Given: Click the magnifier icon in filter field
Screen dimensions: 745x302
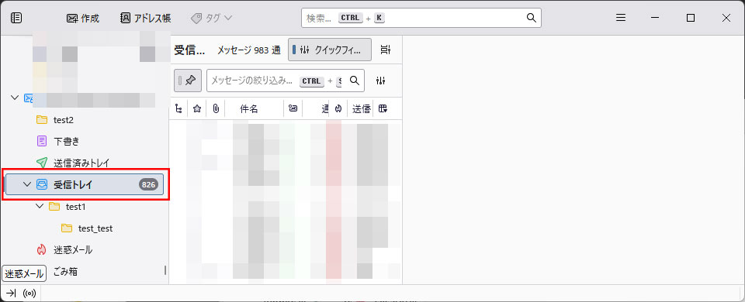Looking at the screenshot, I should [354, 81].
